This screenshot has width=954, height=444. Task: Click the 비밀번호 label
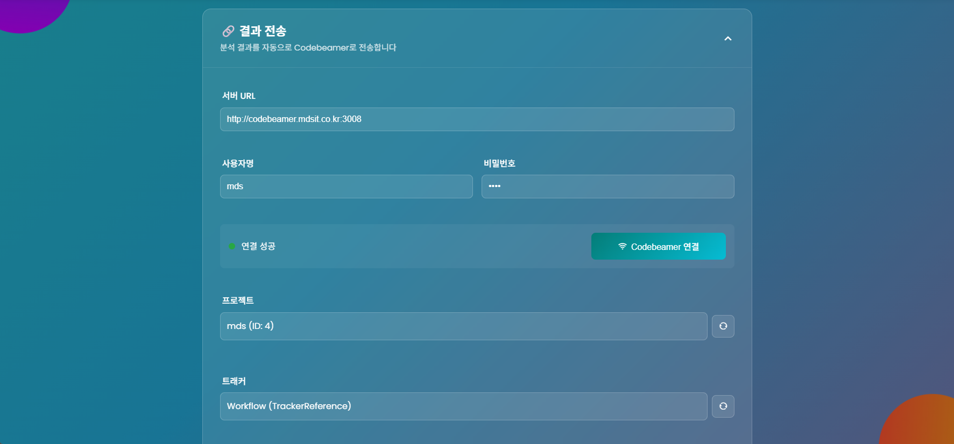(x=499, y=163)
